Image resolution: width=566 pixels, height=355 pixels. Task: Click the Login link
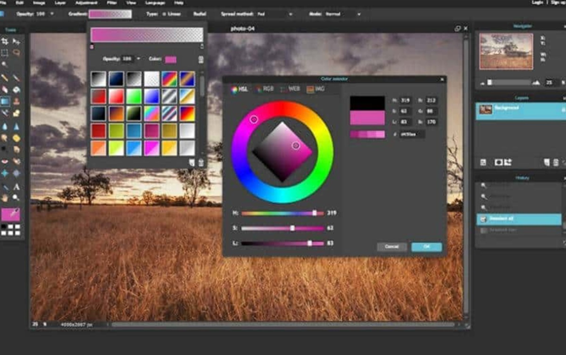pos(537,2)
